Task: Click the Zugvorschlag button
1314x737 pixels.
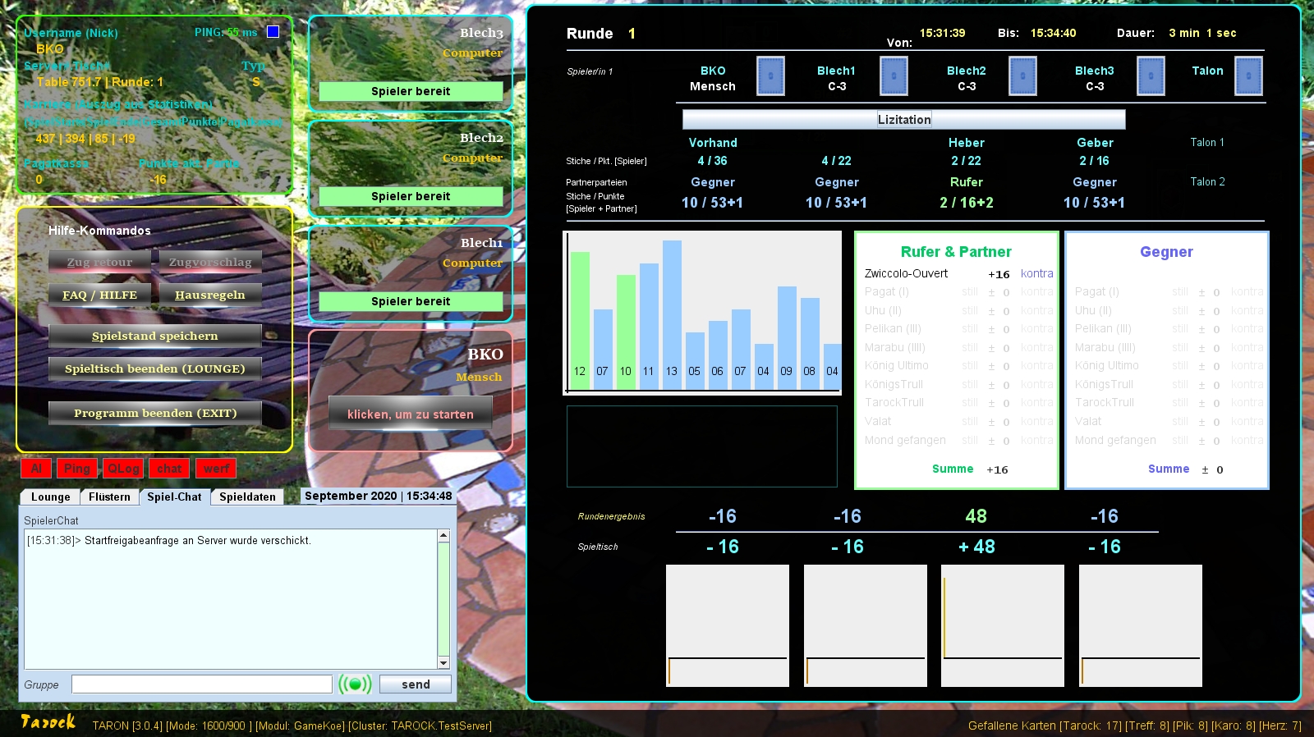Action: coord(210,262)
